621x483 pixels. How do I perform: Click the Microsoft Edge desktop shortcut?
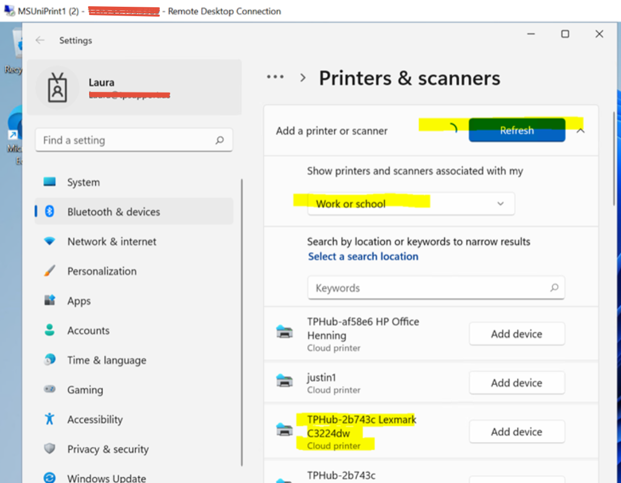click(15, 135)
